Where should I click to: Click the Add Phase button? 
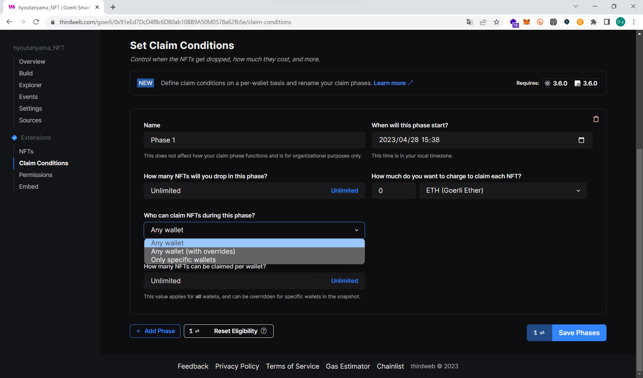(155, 331)
